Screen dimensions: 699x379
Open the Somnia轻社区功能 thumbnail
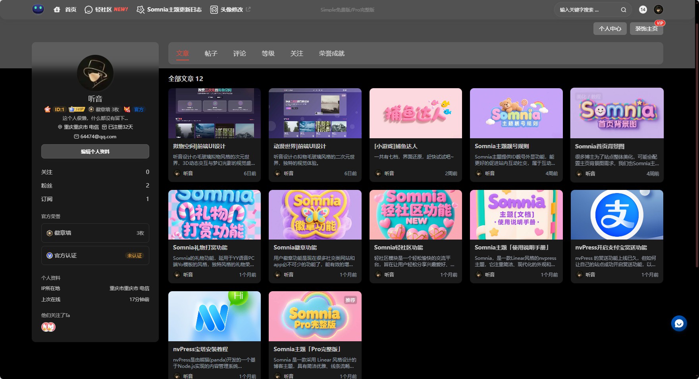(x=416, y=215)
